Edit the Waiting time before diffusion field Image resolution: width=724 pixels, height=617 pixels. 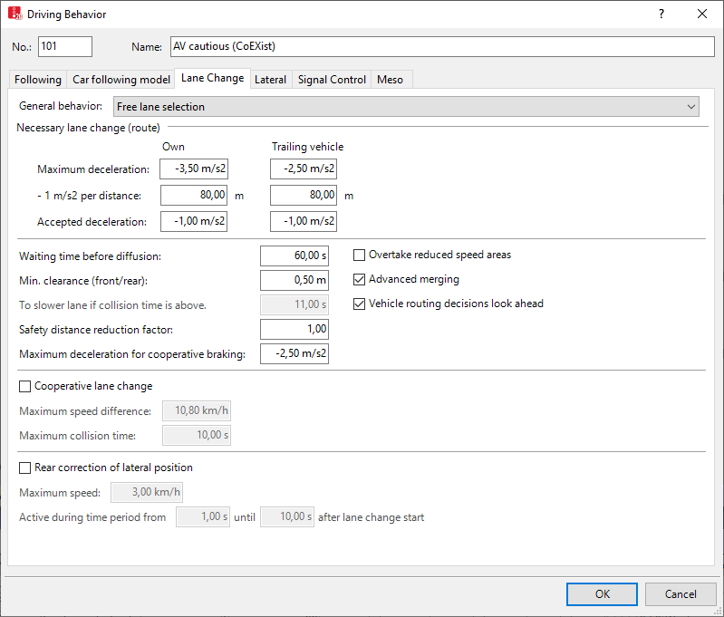294,256
